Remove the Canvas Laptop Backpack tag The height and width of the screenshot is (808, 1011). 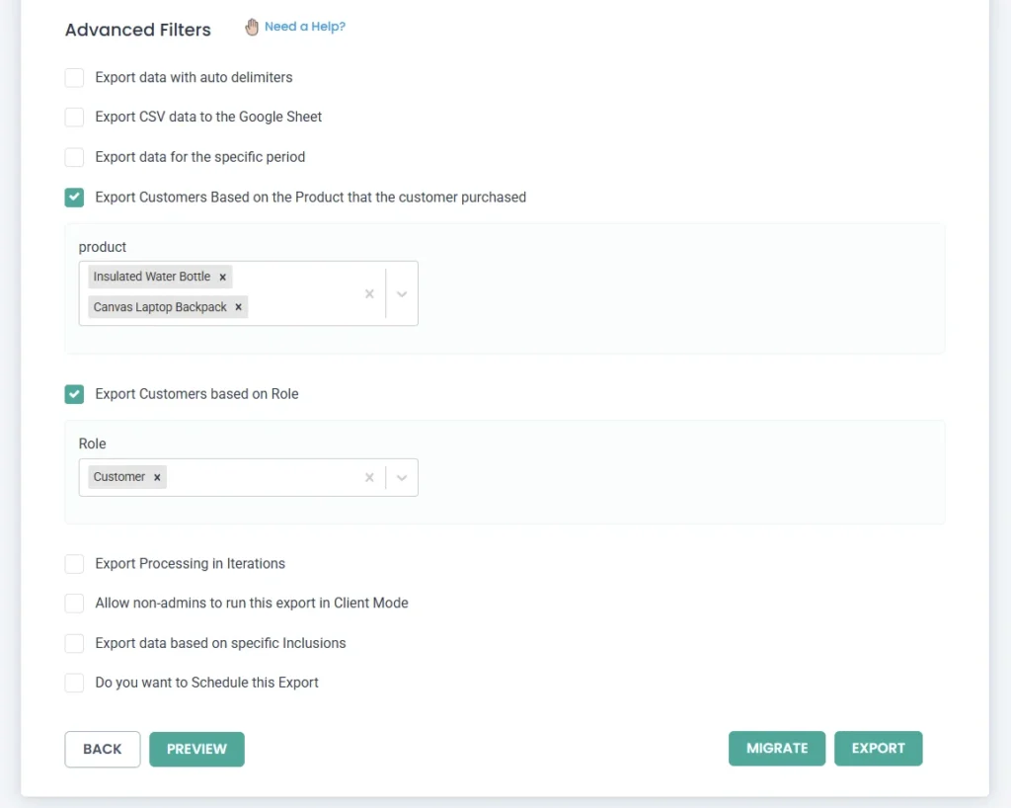pos(238,308)
